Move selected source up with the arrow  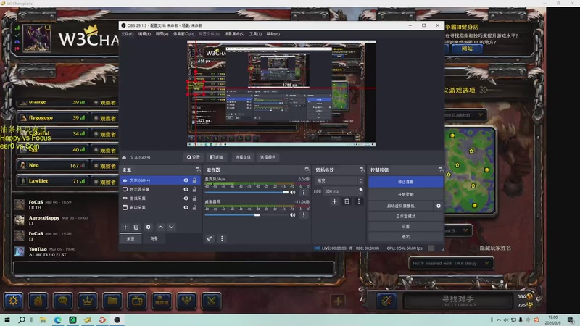click(160, 227)
